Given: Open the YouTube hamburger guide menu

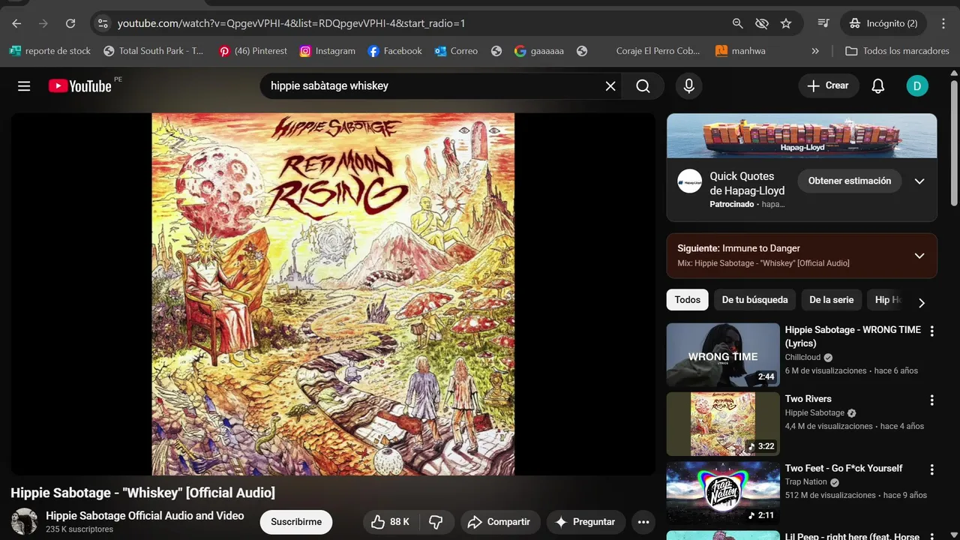Looking at the screenshot, I should [24, 86].
